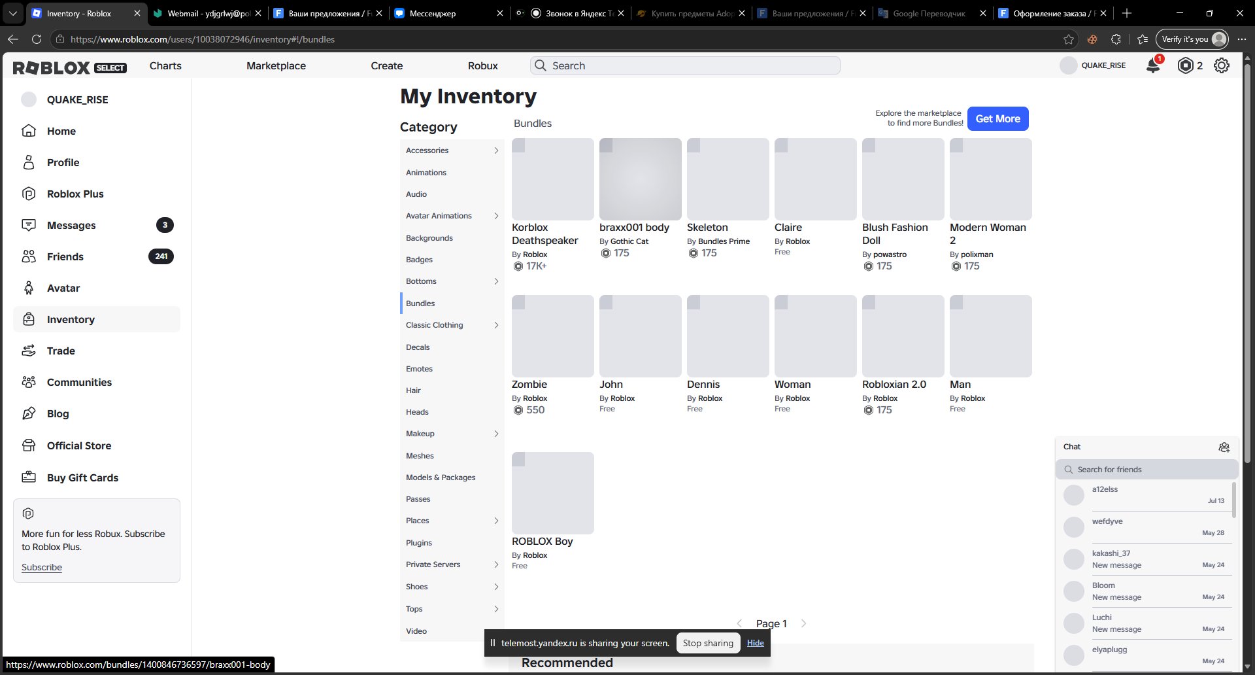Open the browser extensions puzzle icon
Viewport: 1255px width, 675px height.
click(1116, 39)
